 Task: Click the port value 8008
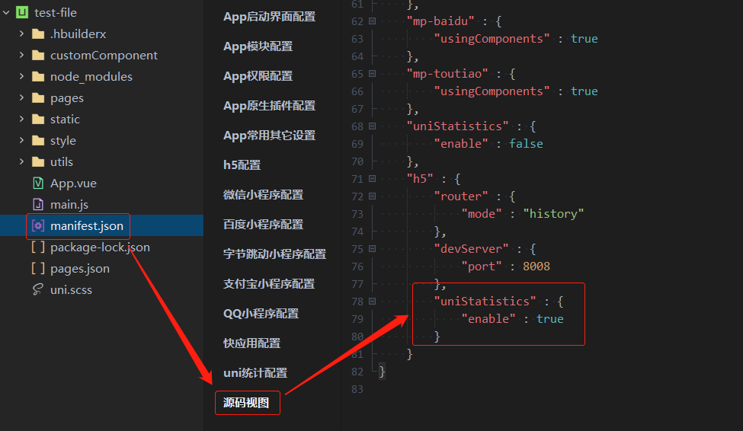(536, 267)
